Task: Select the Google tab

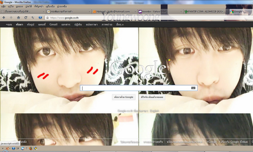Action: (x=241, y=12)
